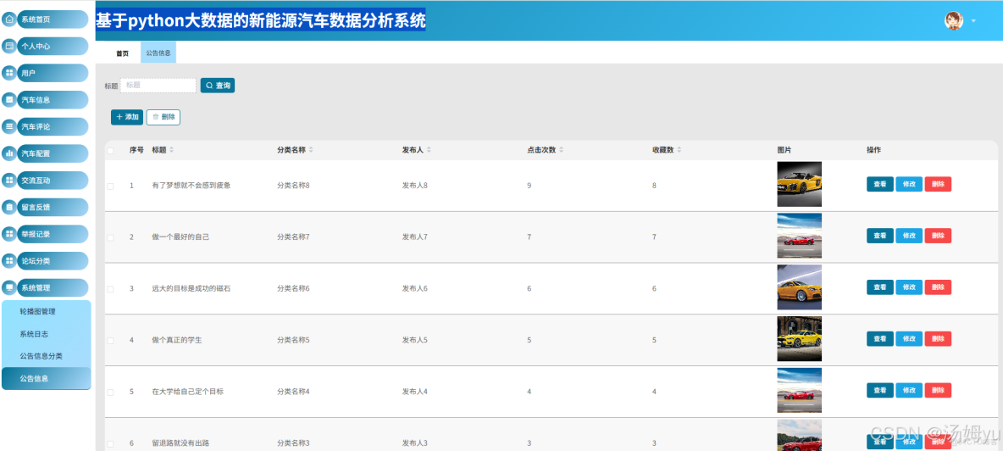Click the list icon beside 汽车评论

click(x=9, y=126)
